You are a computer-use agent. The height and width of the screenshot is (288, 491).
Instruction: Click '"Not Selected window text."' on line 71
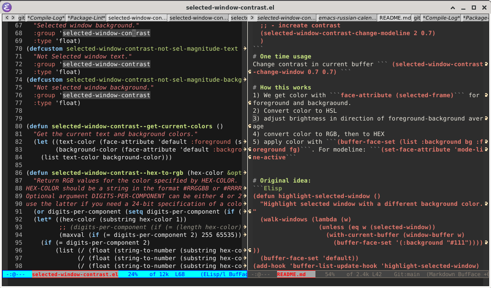[82, 56]
